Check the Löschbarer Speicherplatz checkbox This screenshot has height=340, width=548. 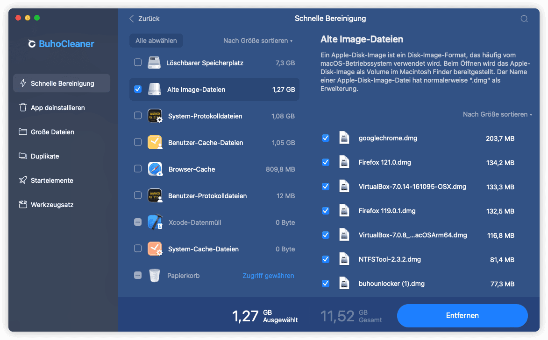coord(138,62)
